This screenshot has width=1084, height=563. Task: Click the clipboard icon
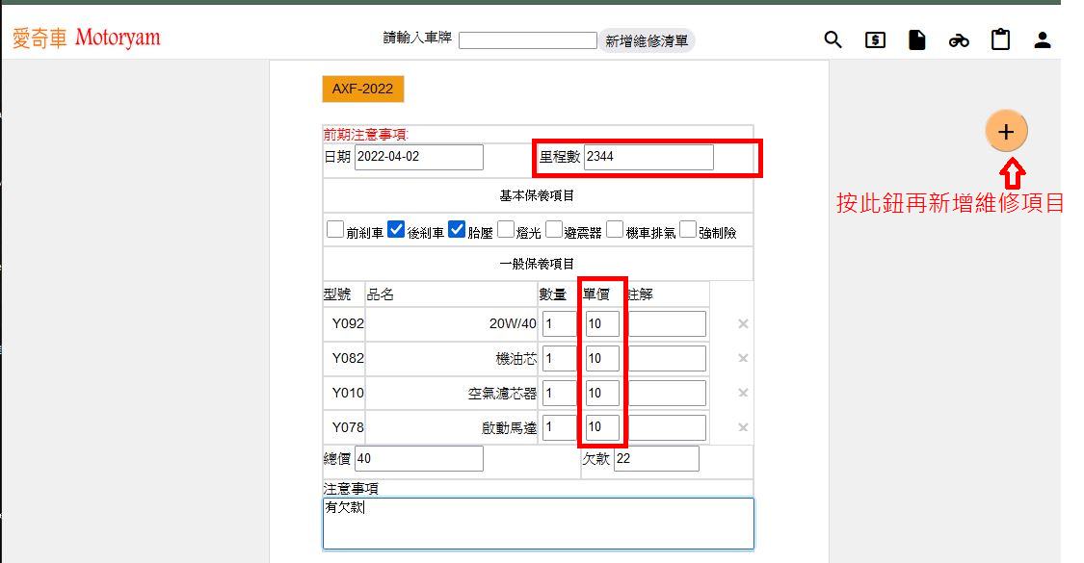[x=1000, y=39]
